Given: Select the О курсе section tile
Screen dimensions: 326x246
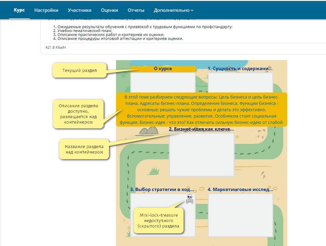Looking at the screenshot, I should 163,82.
